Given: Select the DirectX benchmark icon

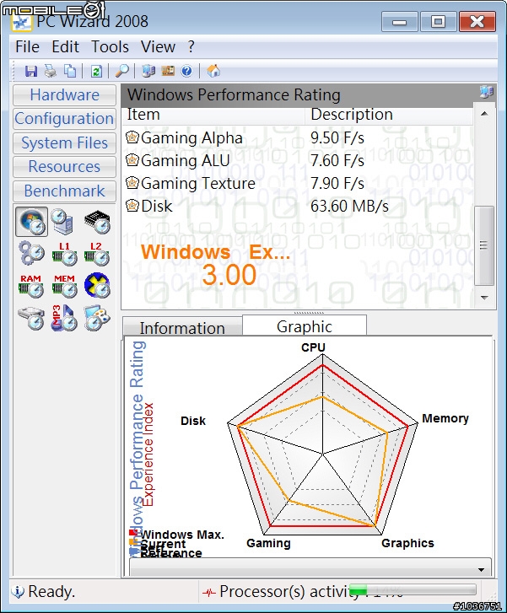Looking at the screenshot, I should [97, 285].
